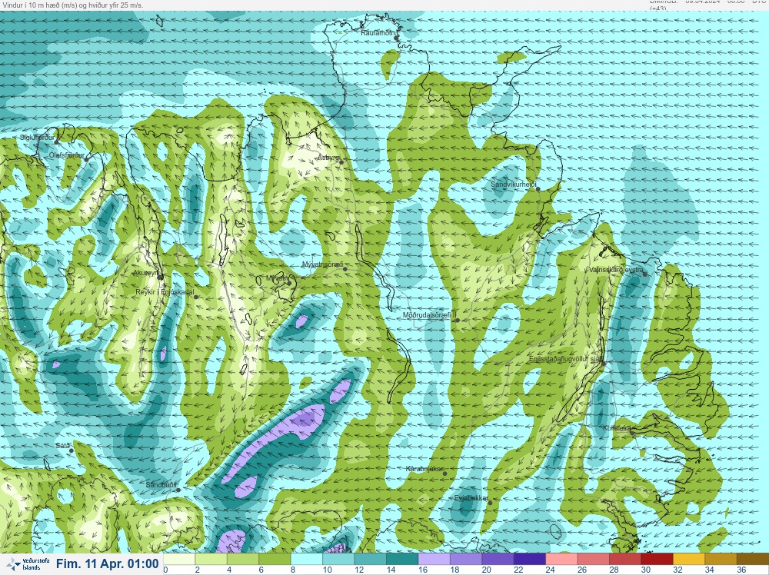Viewport: 769px width, 575px height.
Task: Click the Vatnsskarð eystra station label
Action: tap(616, 270)
